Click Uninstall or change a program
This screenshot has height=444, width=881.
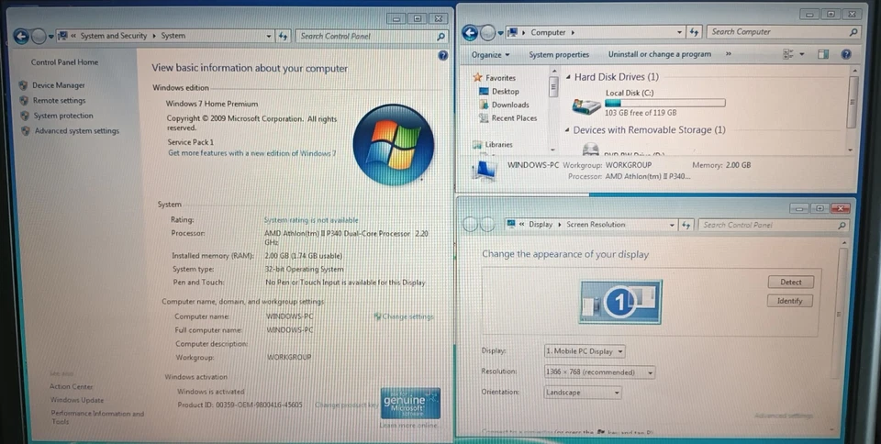coord(660,54)
